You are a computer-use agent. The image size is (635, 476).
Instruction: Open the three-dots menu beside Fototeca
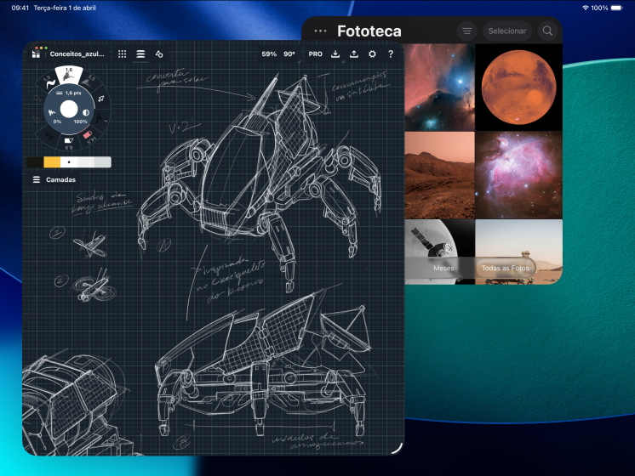click(x=320, y=31)
